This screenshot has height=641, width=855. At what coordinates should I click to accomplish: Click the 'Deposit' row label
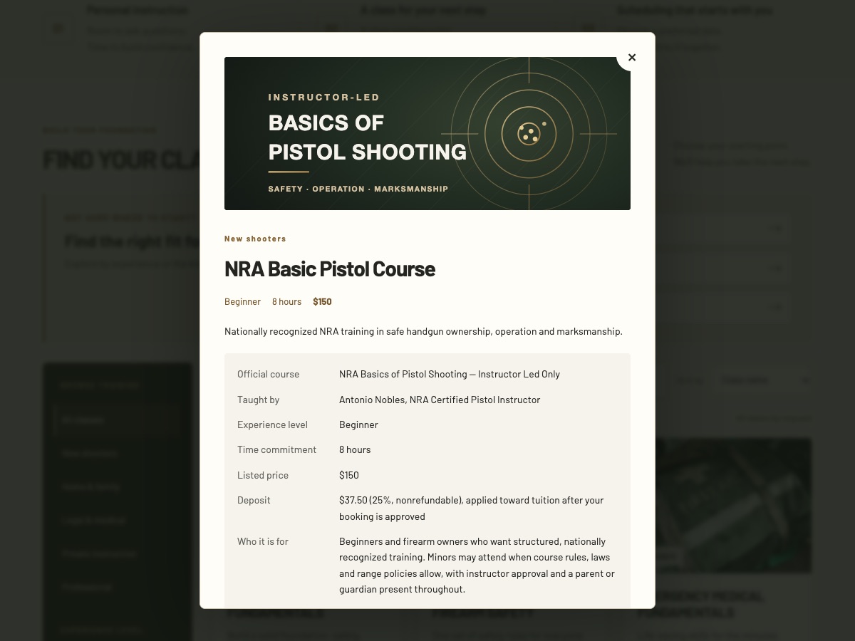tap(254, 500)
